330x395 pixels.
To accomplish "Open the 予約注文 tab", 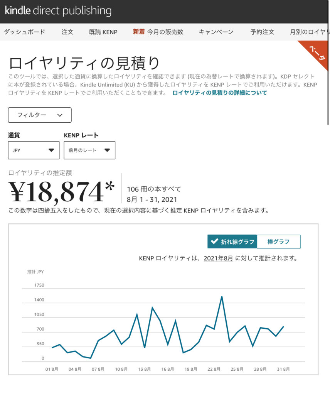I will [x=262, y=32].
